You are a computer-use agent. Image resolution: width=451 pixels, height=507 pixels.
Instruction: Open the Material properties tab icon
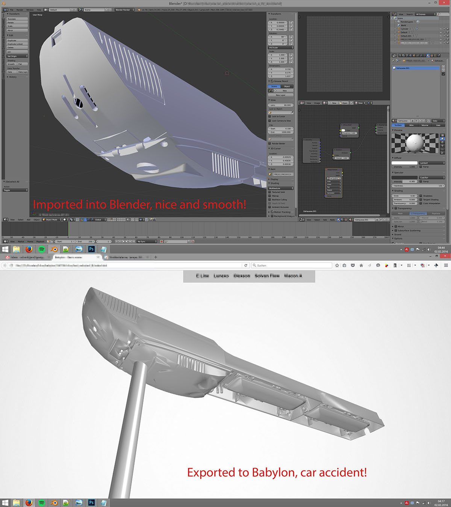428,56
